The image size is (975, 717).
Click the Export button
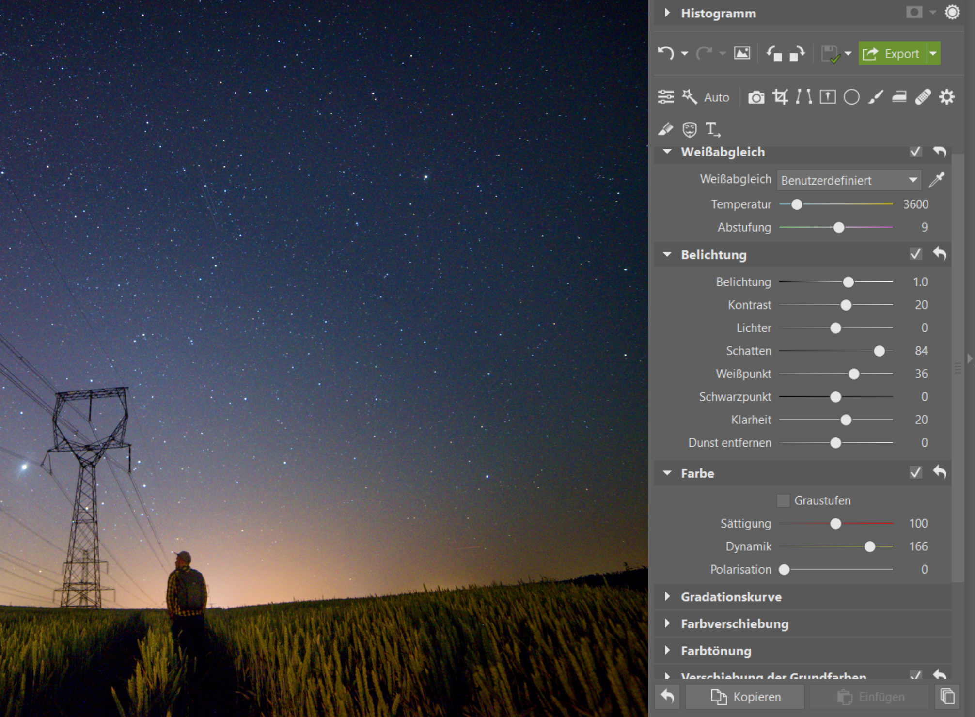893,53
